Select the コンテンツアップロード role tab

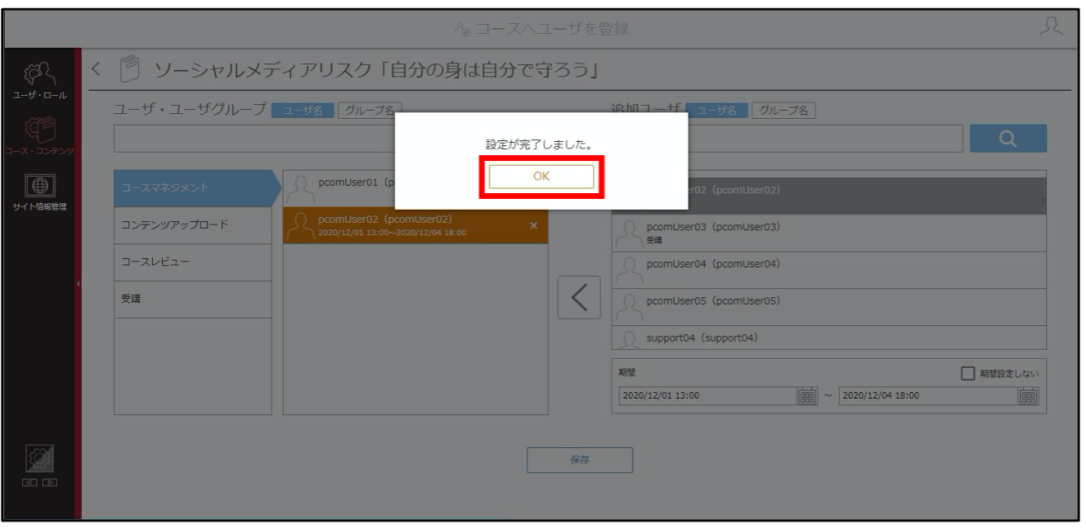coord(192,225)
